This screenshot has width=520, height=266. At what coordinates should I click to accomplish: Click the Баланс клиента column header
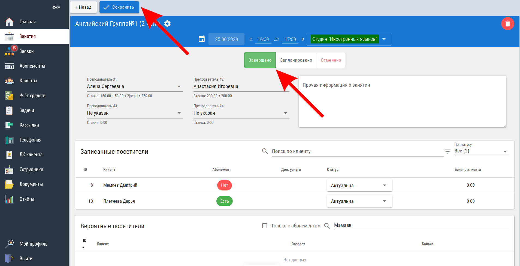click(468, 170)
